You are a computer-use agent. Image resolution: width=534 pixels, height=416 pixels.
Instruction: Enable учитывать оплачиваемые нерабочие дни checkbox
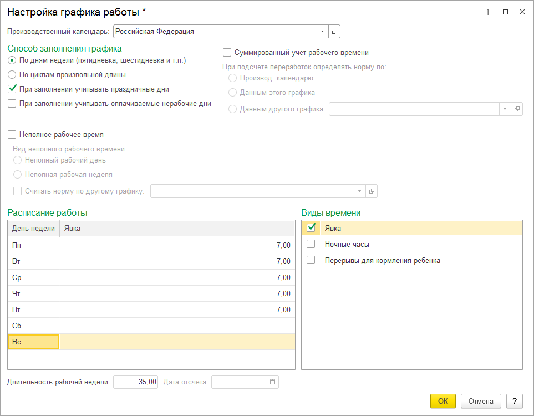point(12,103)
